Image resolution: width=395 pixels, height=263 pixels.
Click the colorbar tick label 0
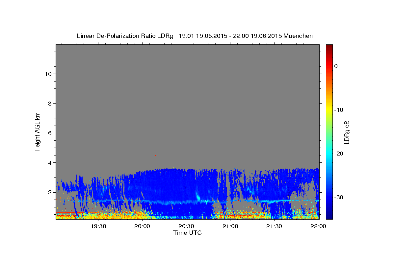(x=336, y=66)
